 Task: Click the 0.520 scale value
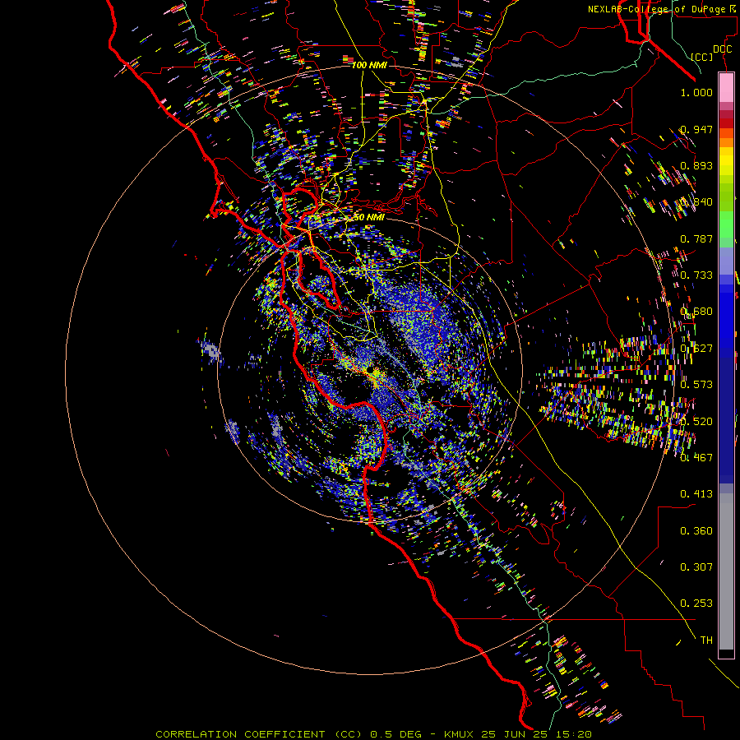(696, 422)
